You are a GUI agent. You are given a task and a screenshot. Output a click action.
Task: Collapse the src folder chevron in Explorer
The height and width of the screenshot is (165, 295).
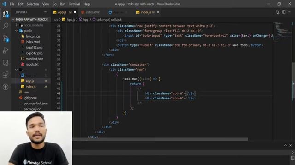click(17, 70)
